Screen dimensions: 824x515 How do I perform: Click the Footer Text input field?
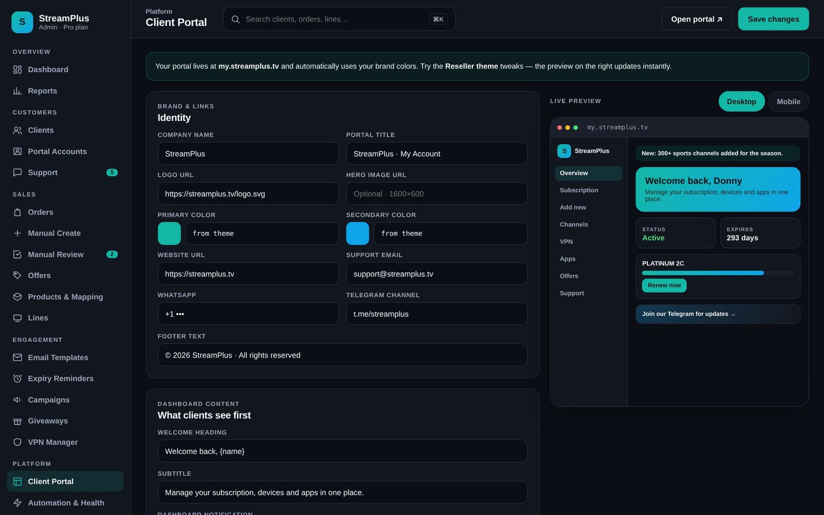(342, 355)
